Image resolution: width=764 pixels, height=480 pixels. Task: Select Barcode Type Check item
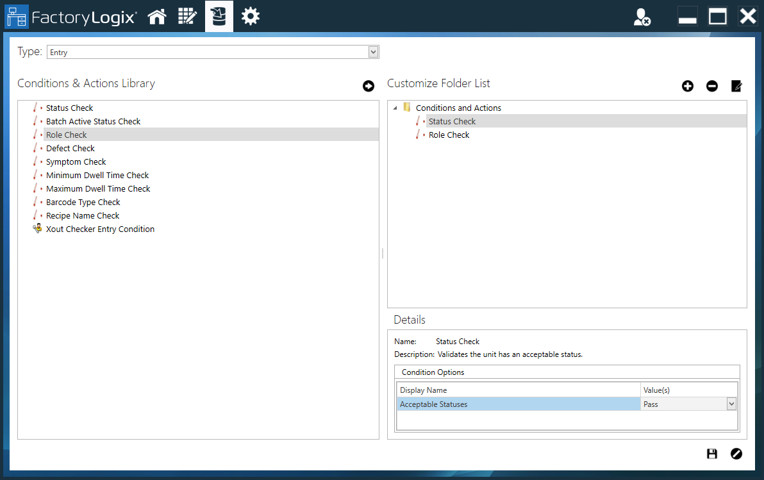[83, 203]
